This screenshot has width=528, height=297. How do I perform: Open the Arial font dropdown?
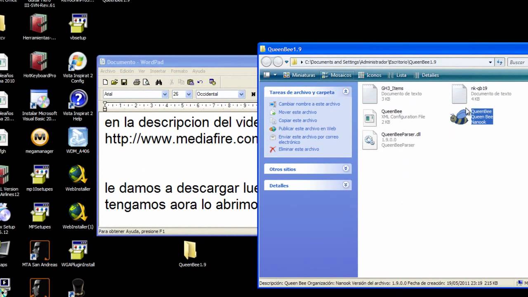click(x=165, y=94)
